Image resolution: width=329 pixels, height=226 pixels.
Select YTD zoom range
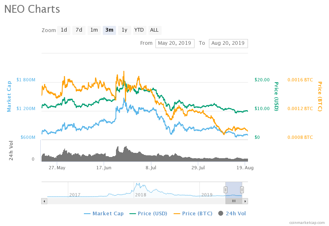tap(139, 30)
